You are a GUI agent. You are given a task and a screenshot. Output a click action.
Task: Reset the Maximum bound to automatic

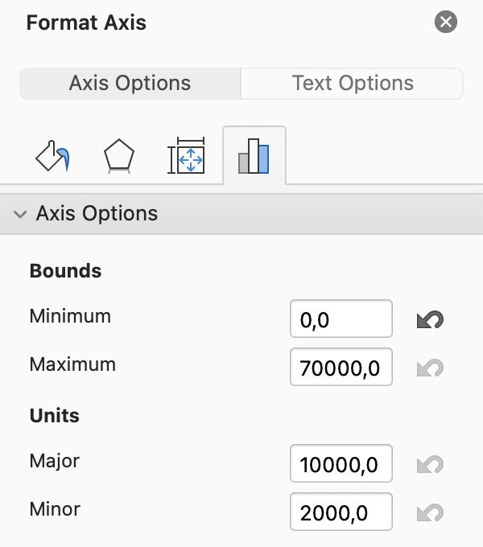431,368
